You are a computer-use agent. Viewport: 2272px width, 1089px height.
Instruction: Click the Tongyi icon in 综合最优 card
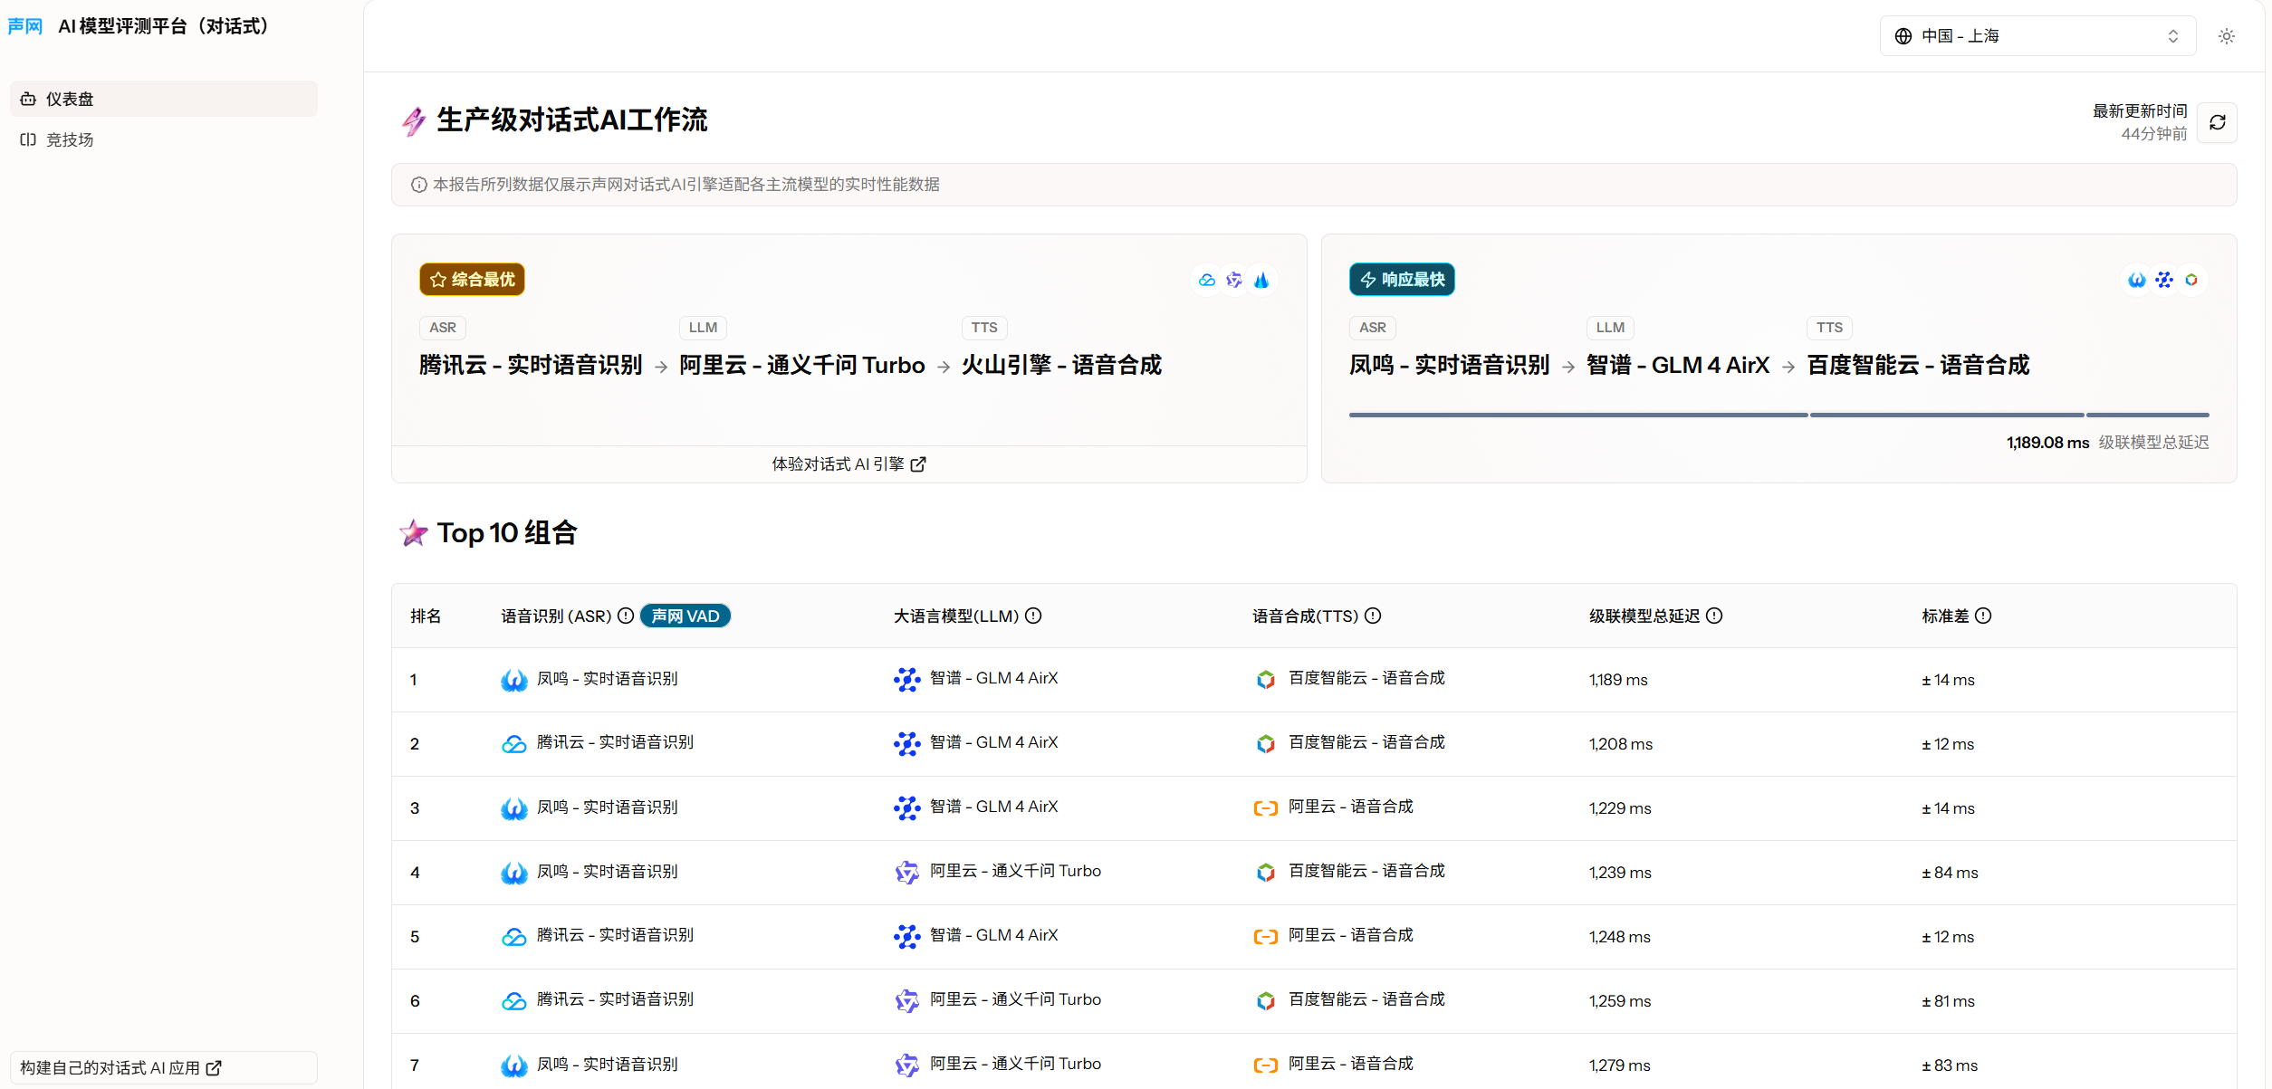tap(1234, 280)
